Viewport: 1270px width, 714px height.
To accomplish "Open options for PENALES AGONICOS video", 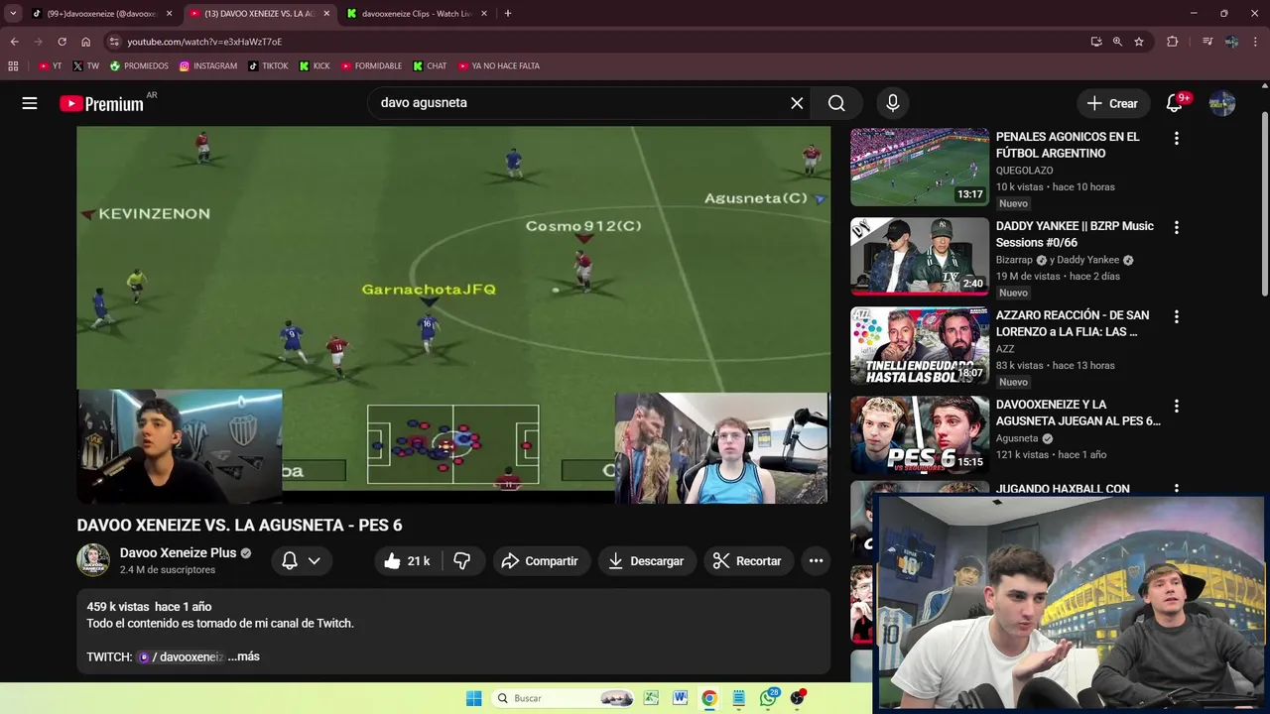I will click(1177, 139).
